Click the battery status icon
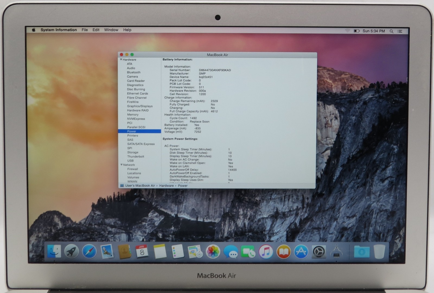 click(x=356, y=31)
